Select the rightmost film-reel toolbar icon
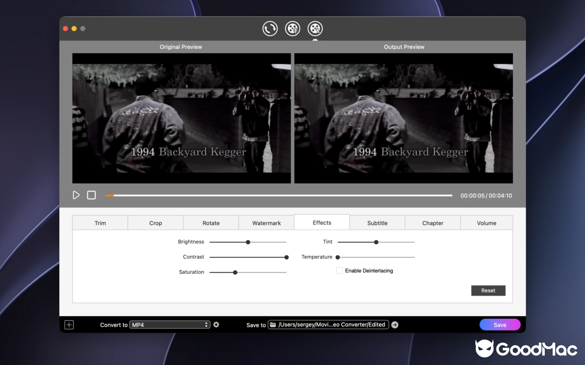This screenshot has height=365, width=585. click(315, 29)
